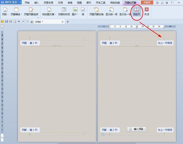The width and height of the screenshot is (183, 144).
Task: Click the small page icon in section 2 footer
Action: click(x=103, y=135)
